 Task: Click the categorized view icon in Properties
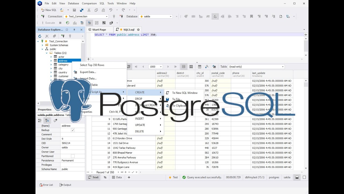tap(40, 121)
